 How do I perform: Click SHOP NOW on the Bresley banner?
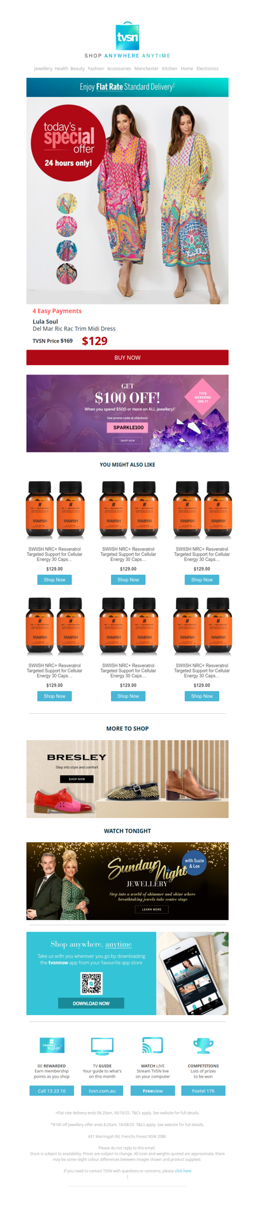(76, 779)
